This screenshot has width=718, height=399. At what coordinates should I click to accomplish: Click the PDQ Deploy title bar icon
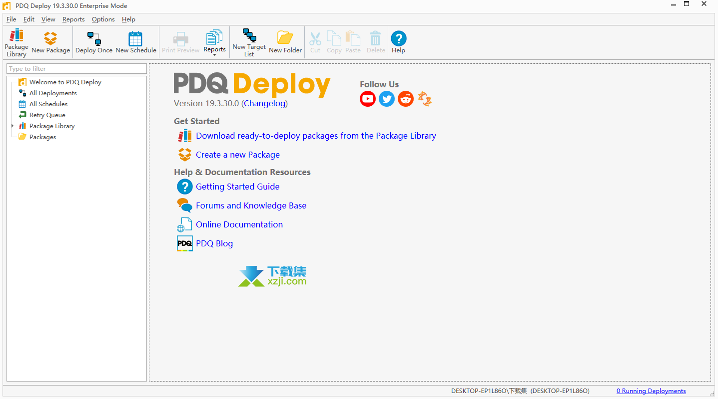[6, 6]
